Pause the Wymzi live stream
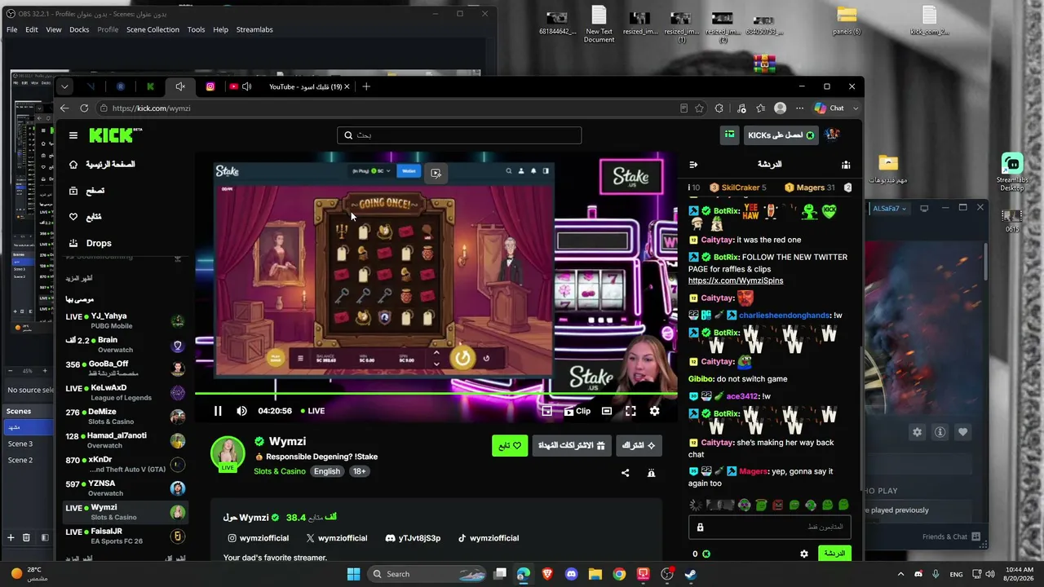 [218, 411]
